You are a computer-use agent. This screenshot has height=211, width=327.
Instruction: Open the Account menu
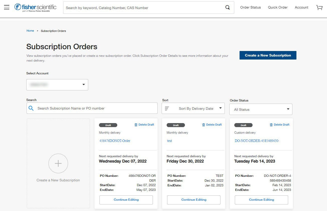(301, 8)
